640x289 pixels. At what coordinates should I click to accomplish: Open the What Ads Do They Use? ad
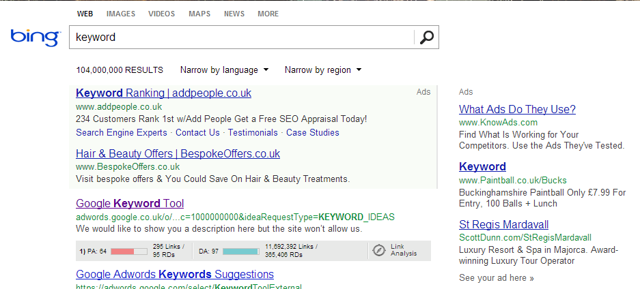[517, 110]
